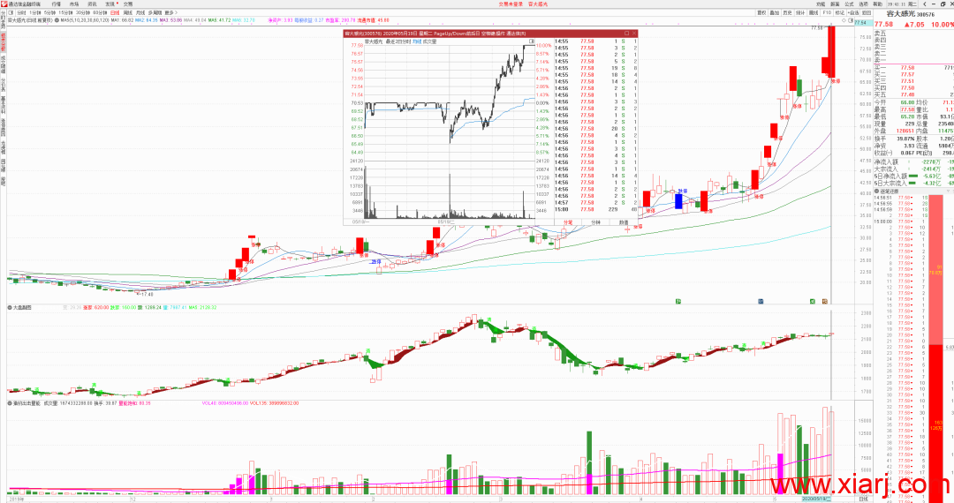The image size is (954, 503).
Task: Select 多周期 multi-period view
Action: coord(155,12)
